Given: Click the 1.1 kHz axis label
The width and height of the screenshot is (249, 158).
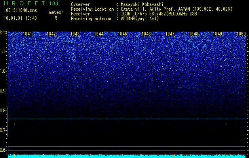Looking at the screenshot, I should (4, 51).
